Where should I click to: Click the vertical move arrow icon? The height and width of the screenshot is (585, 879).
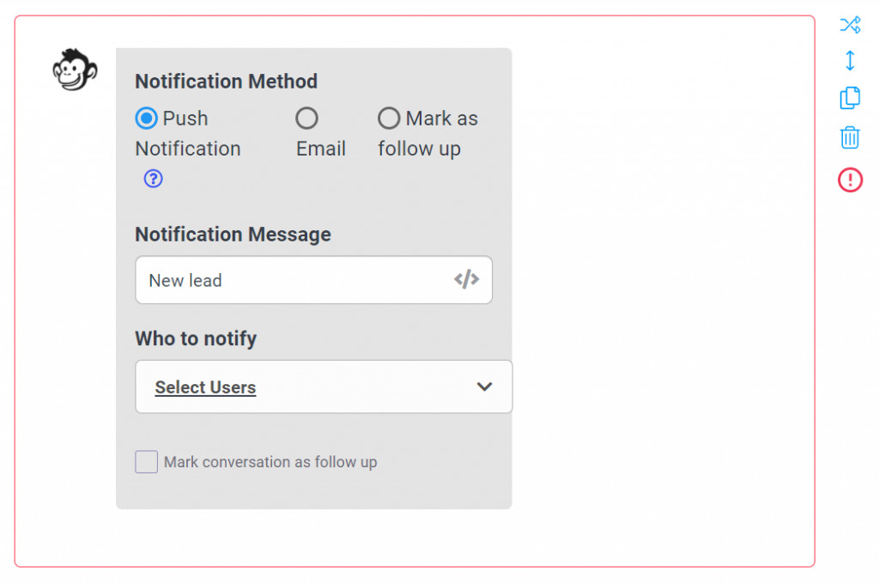click(x=850, y=61)
